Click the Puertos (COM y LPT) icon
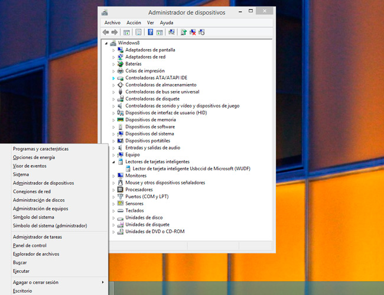This screenshot has width=384, height=295. (x=121, y=196)
